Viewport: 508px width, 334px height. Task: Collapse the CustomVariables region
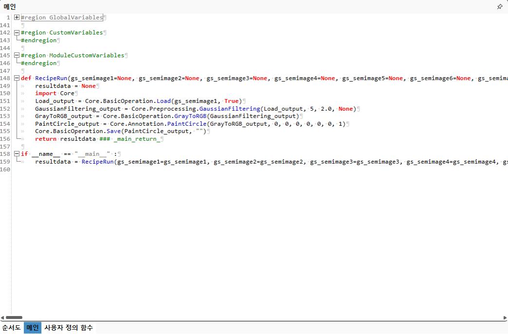click(x=17, y=33)
